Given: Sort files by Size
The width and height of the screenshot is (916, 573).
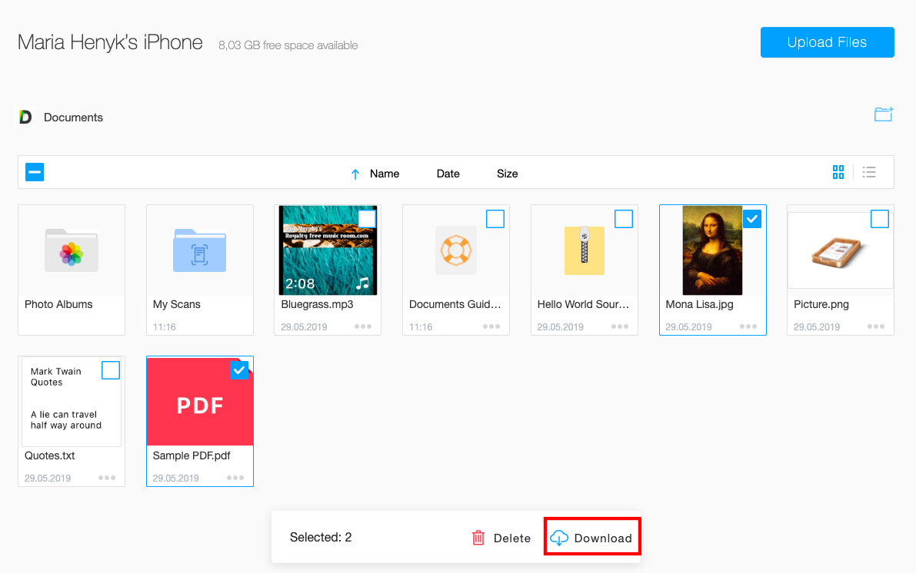Looking at the screenshot, I should (507, 174).
